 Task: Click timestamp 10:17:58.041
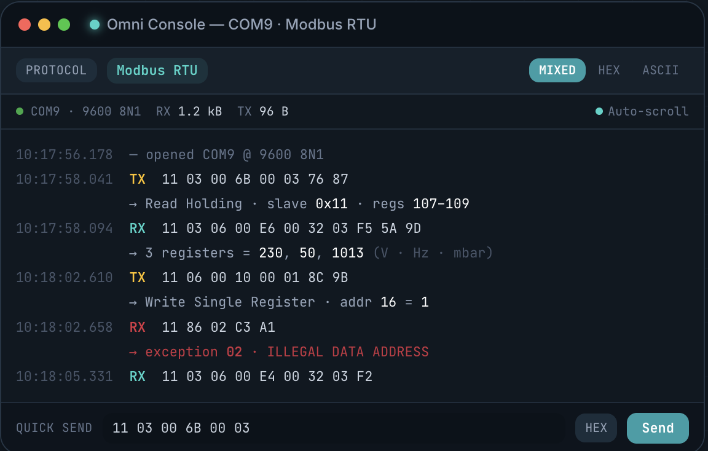tap(64, 179)
